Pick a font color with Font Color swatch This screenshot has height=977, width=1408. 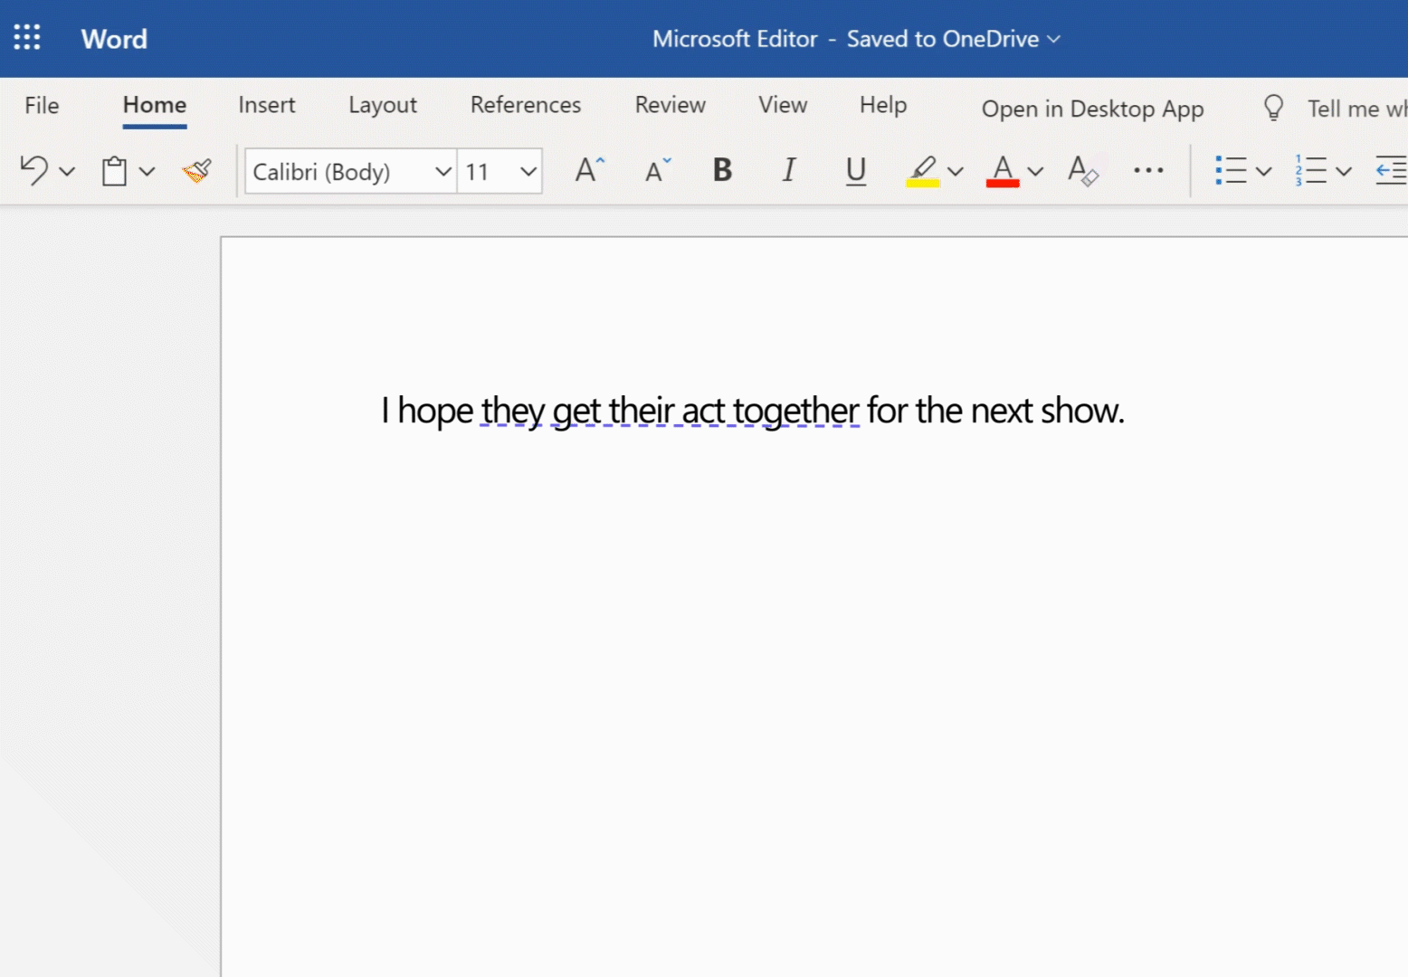[1002, 170]
